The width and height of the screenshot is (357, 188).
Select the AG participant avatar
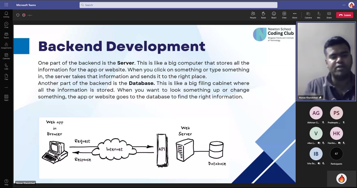coord(316,113)
